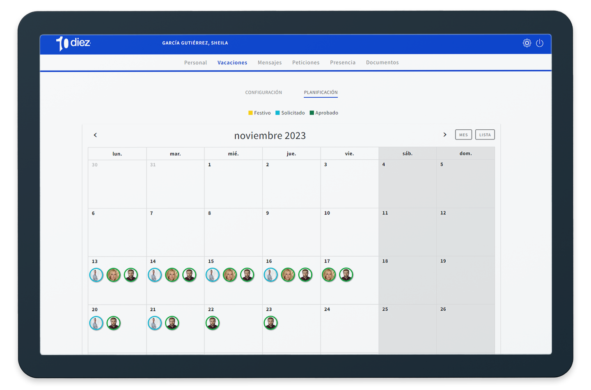Click the power logout icon
This screenshot has width=591, height=390.
click(540, 43)
